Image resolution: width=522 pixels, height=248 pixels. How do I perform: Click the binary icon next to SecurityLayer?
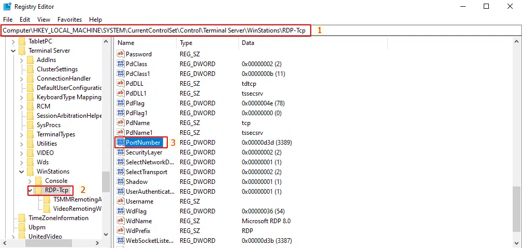tap(121, 152)
